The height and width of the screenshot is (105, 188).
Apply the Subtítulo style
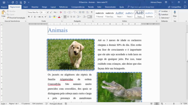149,14
